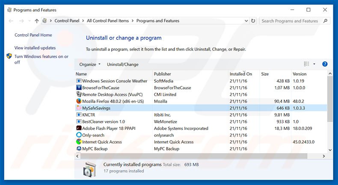Image resolution: width=338 pixels, height=185 pixels.
Task: Click the change view icon in toolbar
Action: (x=306, y=64)
